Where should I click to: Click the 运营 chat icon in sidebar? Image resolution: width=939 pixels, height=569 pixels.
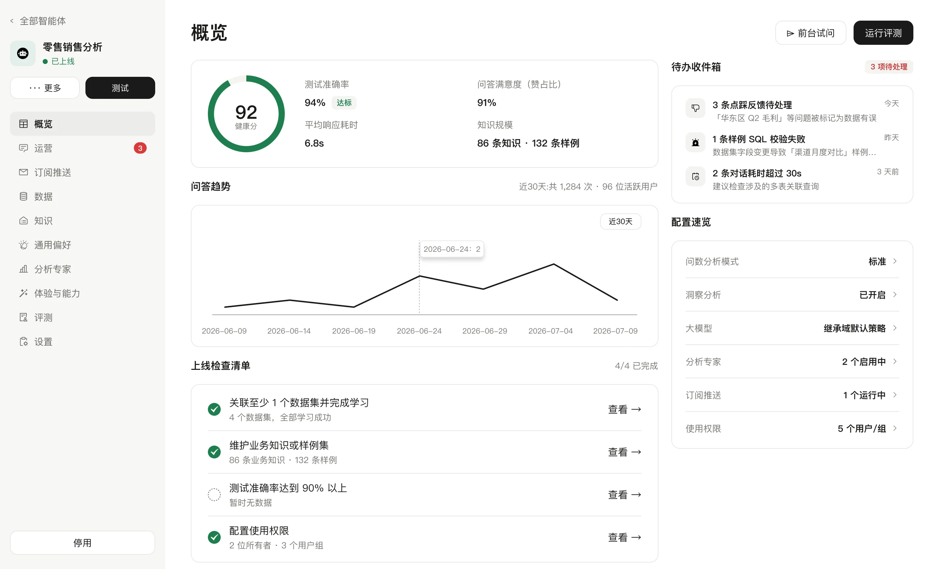click(23, 148)
